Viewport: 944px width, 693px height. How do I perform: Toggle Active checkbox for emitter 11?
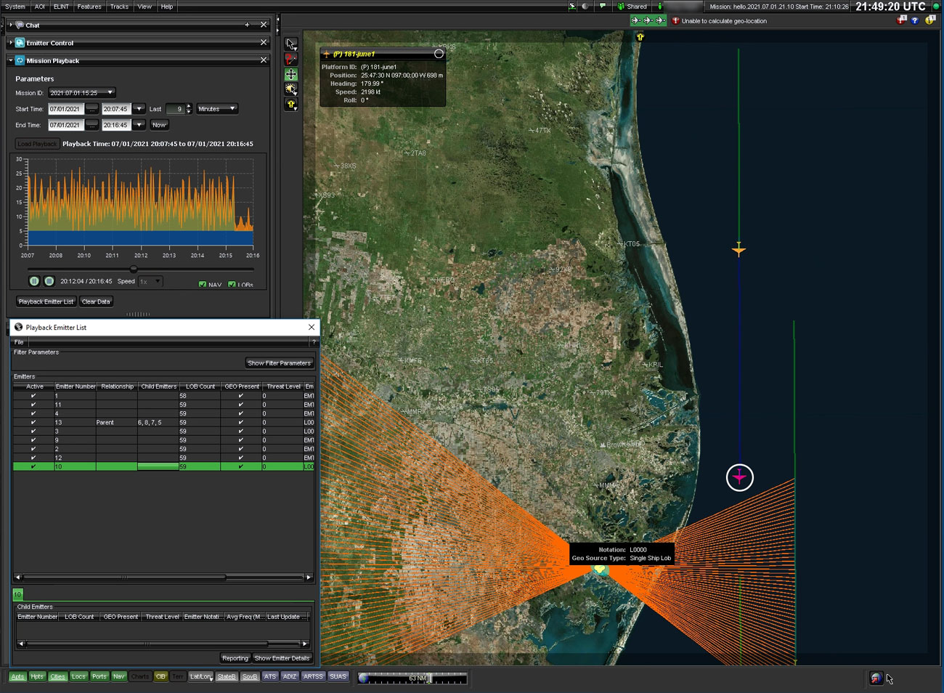pyautogui.click(x=33, y=405)
